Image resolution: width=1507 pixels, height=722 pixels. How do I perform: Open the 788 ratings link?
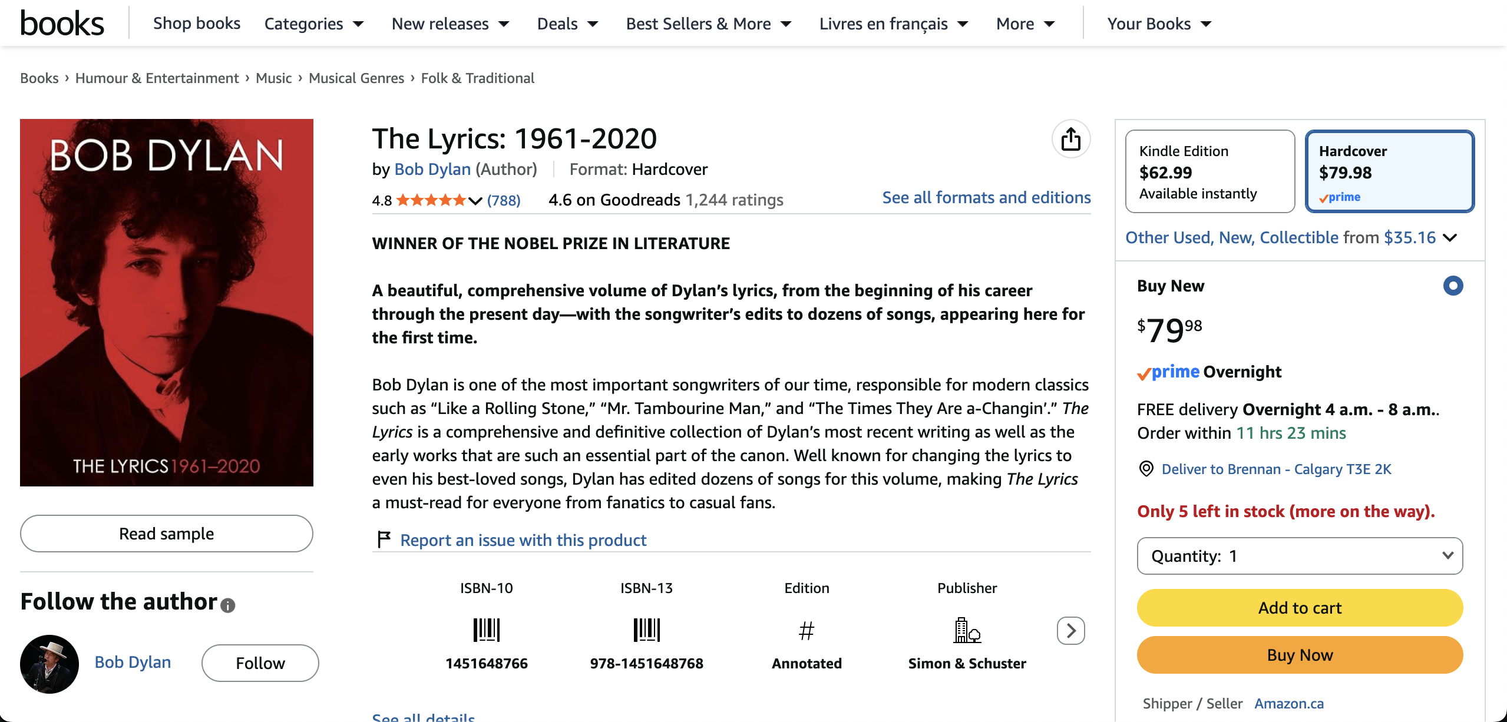[504, 201]
